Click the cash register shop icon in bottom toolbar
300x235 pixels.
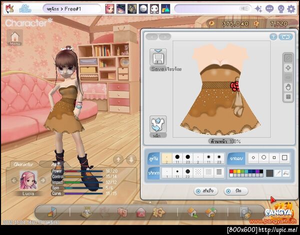pyautogui.click(x=86, y=212)
